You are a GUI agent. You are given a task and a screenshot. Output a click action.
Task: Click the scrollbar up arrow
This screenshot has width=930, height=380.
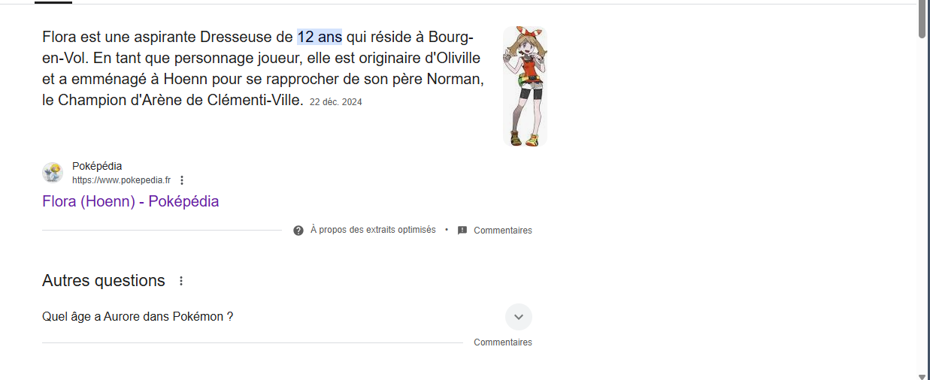tap(922, 4)
